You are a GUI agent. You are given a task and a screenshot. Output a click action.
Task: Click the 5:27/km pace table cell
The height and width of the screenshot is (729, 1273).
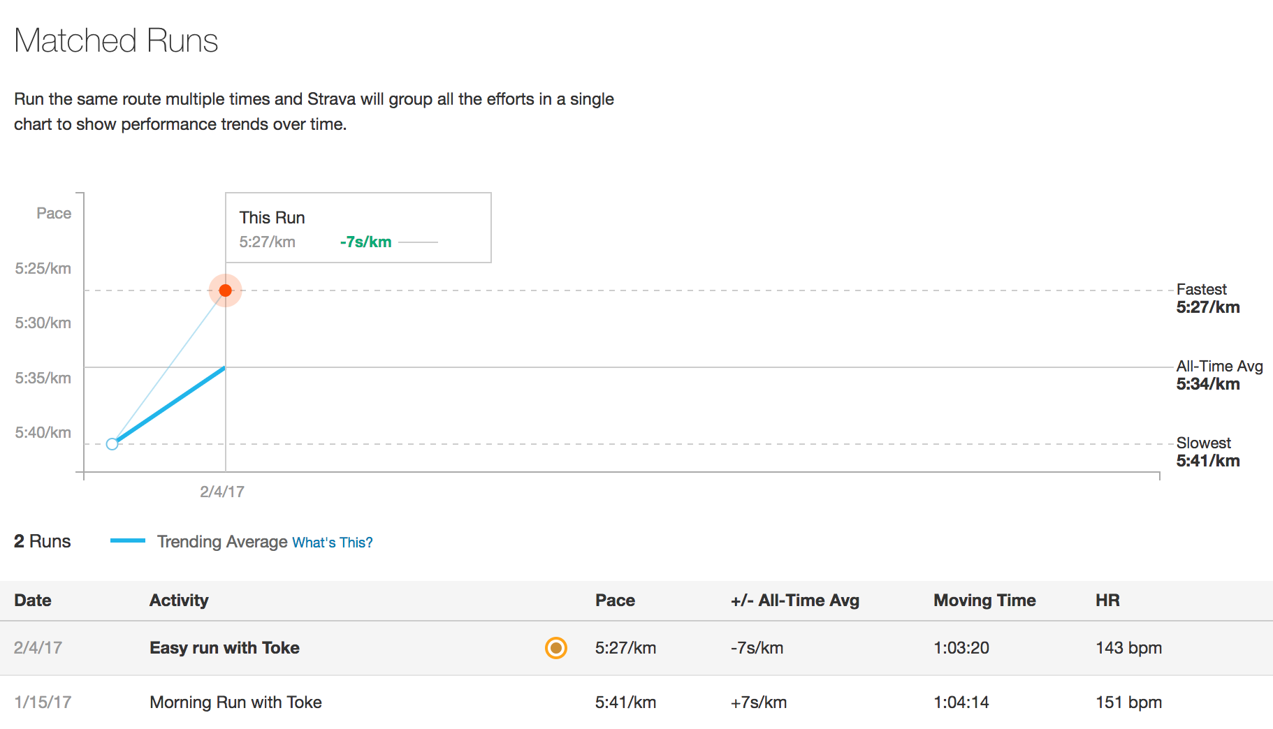625,648
